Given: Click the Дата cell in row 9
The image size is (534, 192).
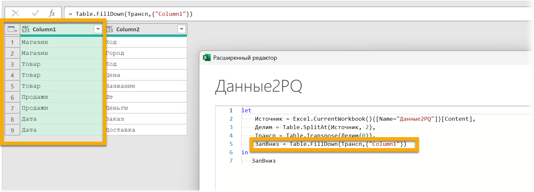Looking at the screenshot, I should tap(61, 130).
